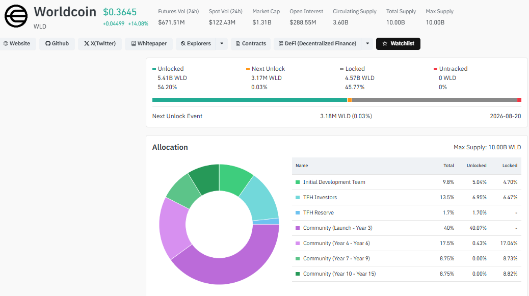Click the Community (Year 4 - Year 6) swatch

298,243
